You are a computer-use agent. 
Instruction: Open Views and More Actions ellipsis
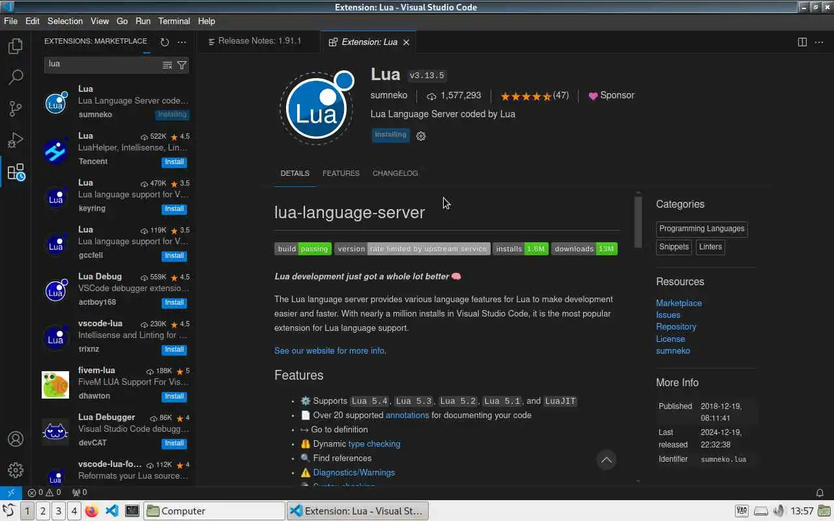(182, 42)
